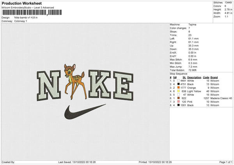Click the Height value 2.78 in

tap(228, 9)
